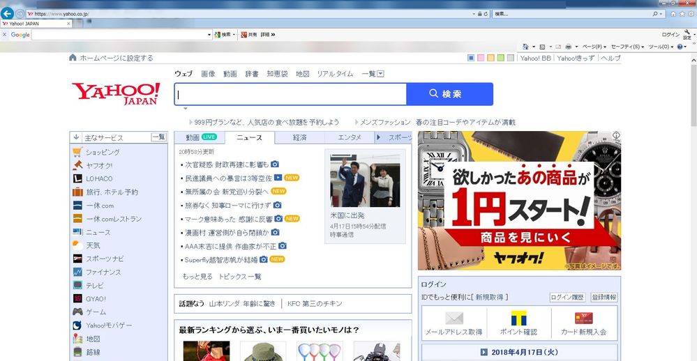Switch to the 経済 news tab

[x=299, y=138]
